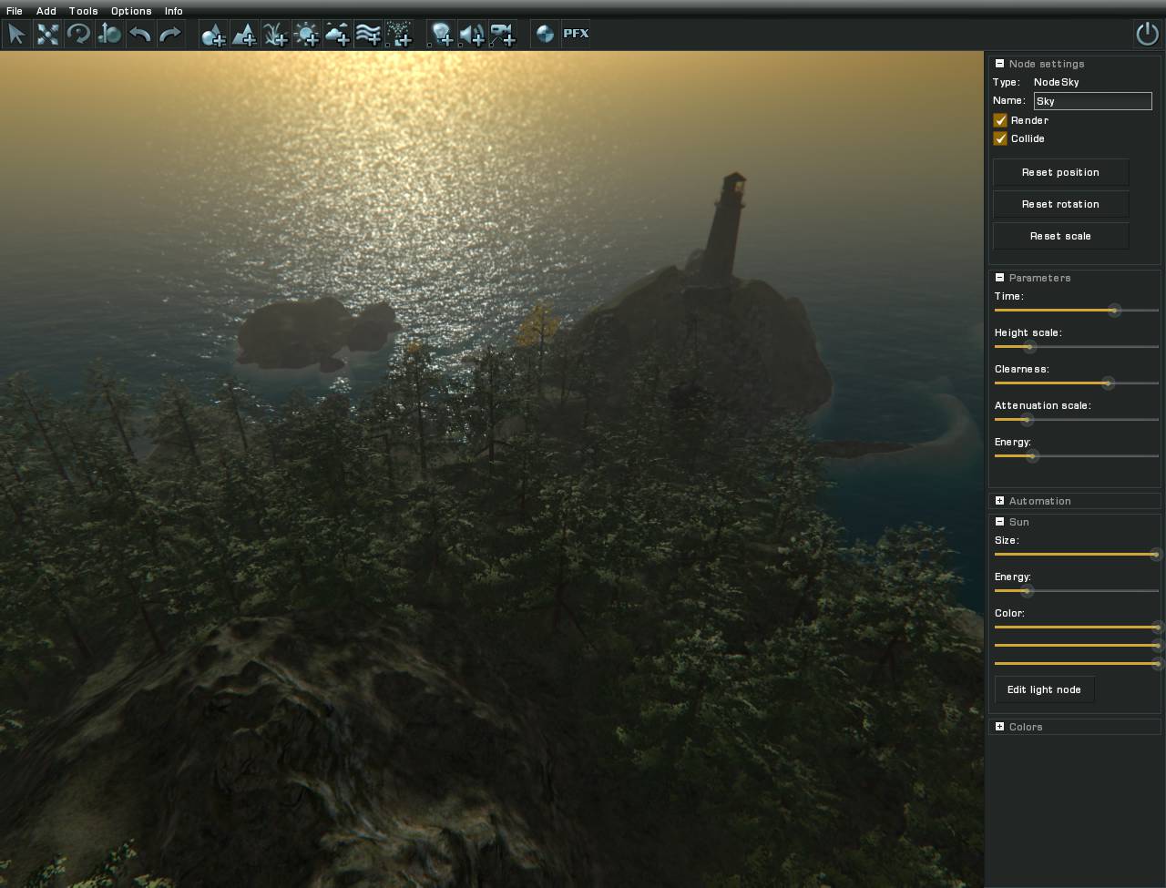Choose the rotate tool icon
This screenshot has width=1166, height=888.
[x=78, y=35]
